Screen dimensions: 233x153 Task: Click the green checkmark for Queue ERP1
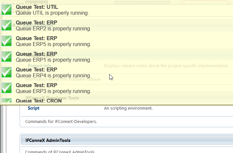(7, 57)
